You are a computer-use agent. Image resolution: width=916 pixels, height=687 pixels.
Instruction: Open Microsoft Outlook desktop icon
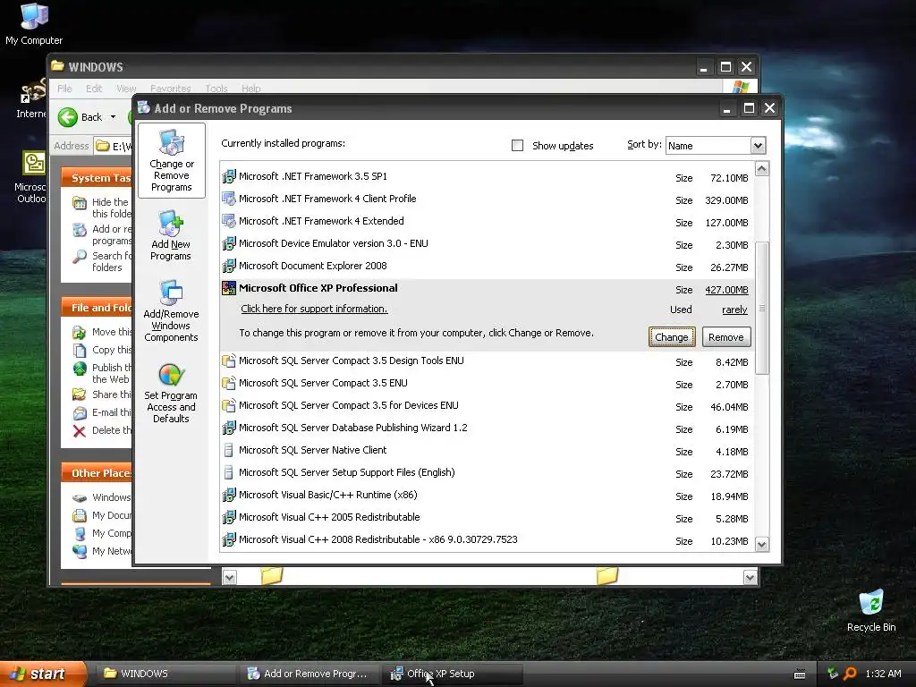tap(32, 176)
